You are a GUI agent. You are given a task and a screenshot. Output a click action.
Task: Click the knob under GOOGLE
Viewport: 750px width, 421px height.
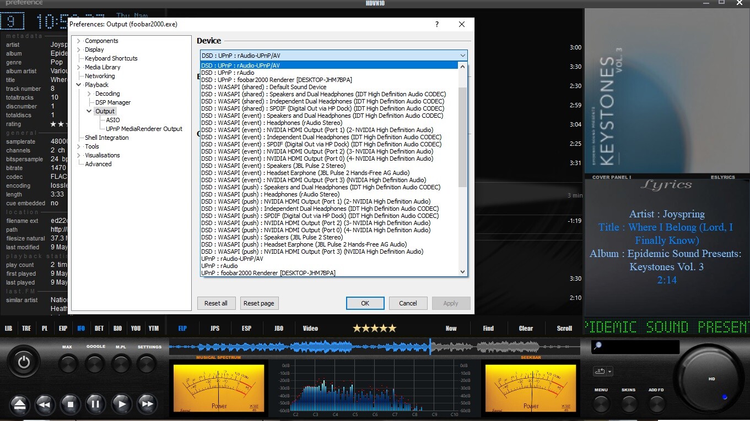(x=95, y=363)
